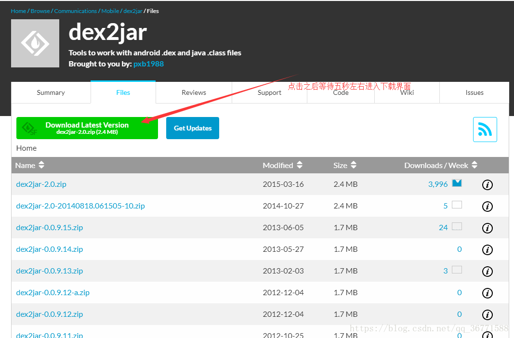514x338 pixels.
Task: Download dex2jar-0.0.9.13.zip link
Action: [50, 271]
